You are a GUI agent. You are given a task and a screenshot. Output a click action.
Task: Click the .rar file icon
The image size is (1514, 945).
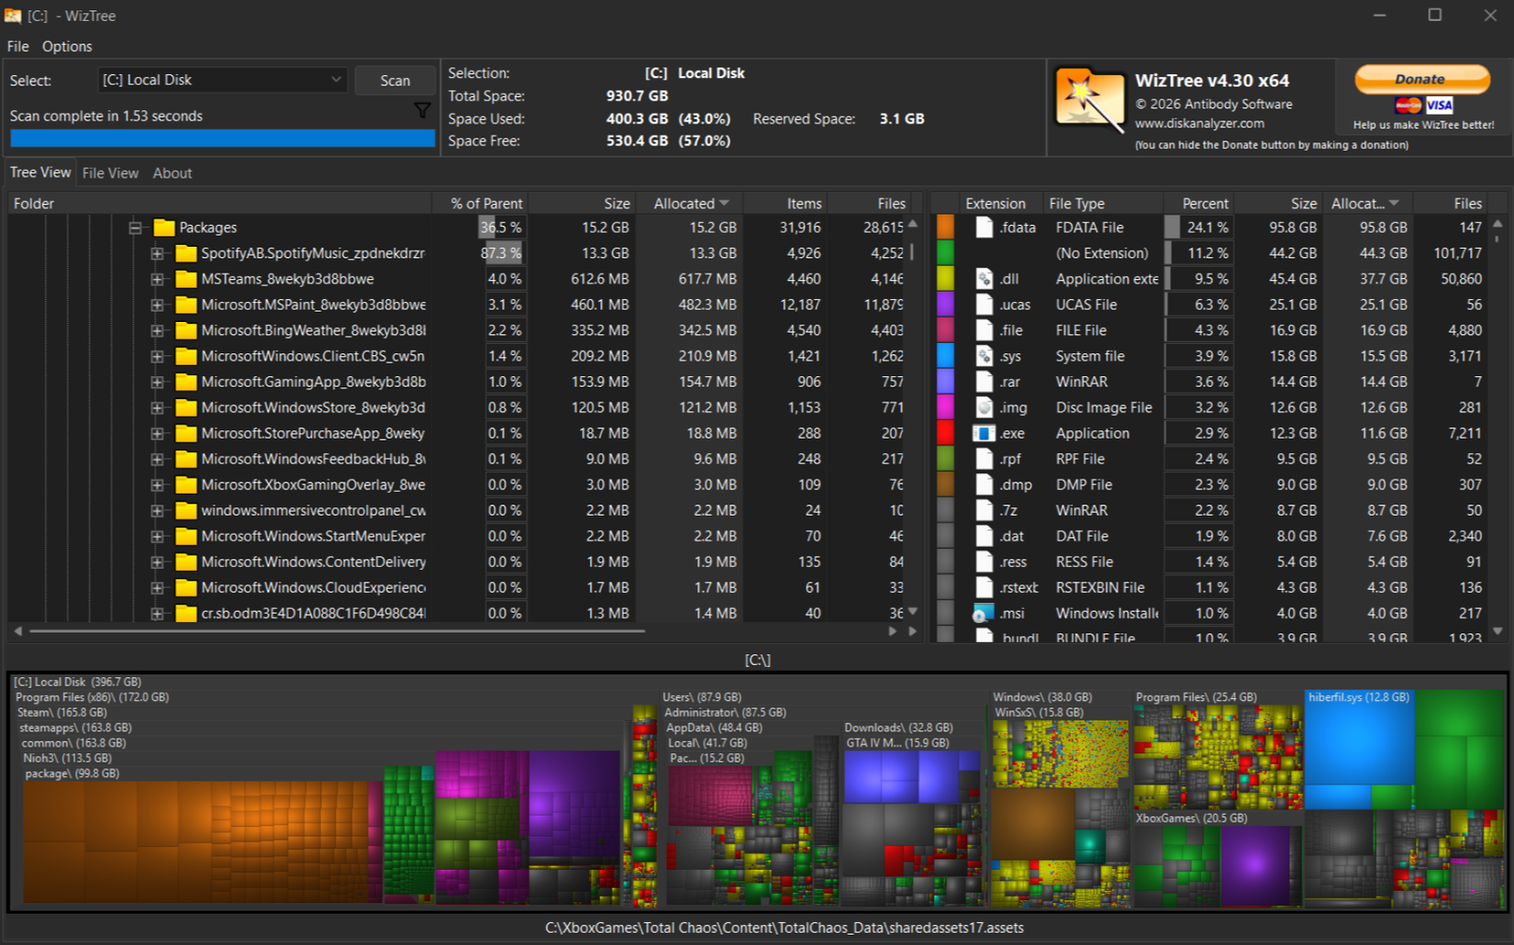pyautogui.click(x=984, y=382)
